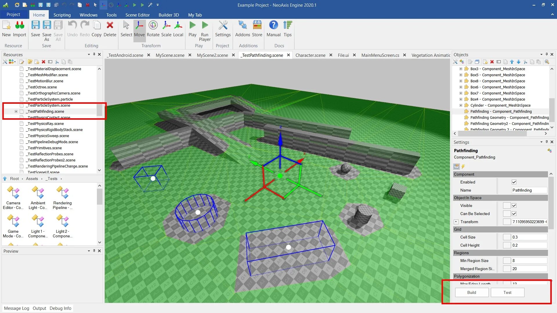This screenshot has width=557, height=313.
Task: Switch to the Character.scene document tab
Action: click(310, 55)
